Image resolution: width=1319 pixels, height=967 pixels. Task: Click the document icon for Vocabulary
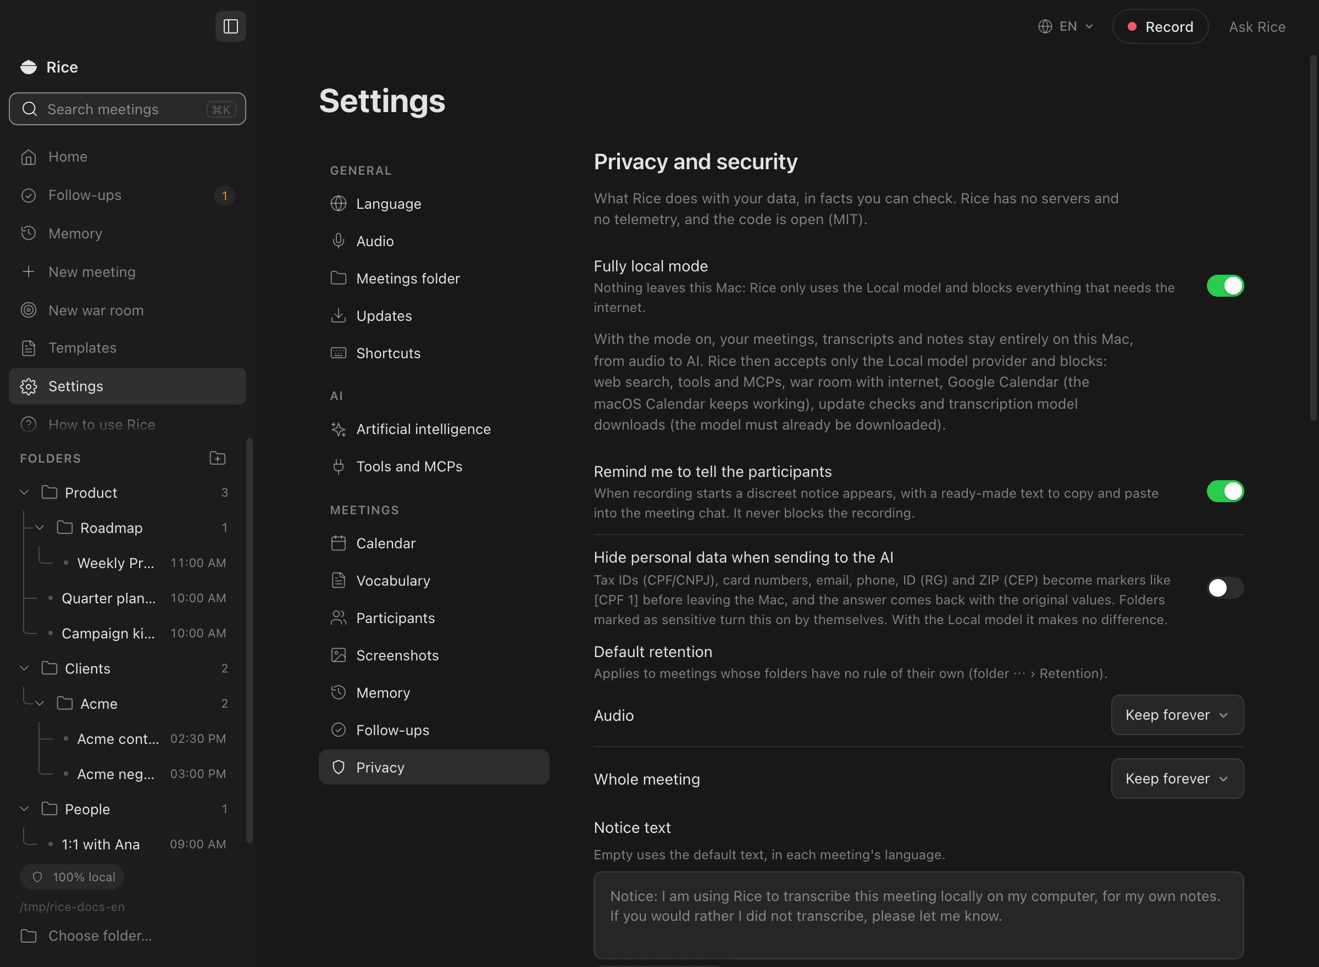(x=339, y=580)
